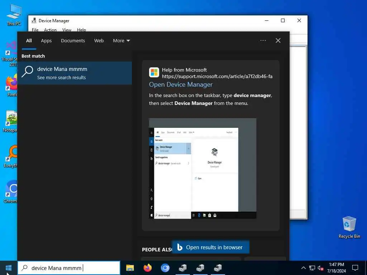The width and height of the screenshot is (367, 275).
Task: Click into the taskbar search input field
Action: [x=69, y=268]
